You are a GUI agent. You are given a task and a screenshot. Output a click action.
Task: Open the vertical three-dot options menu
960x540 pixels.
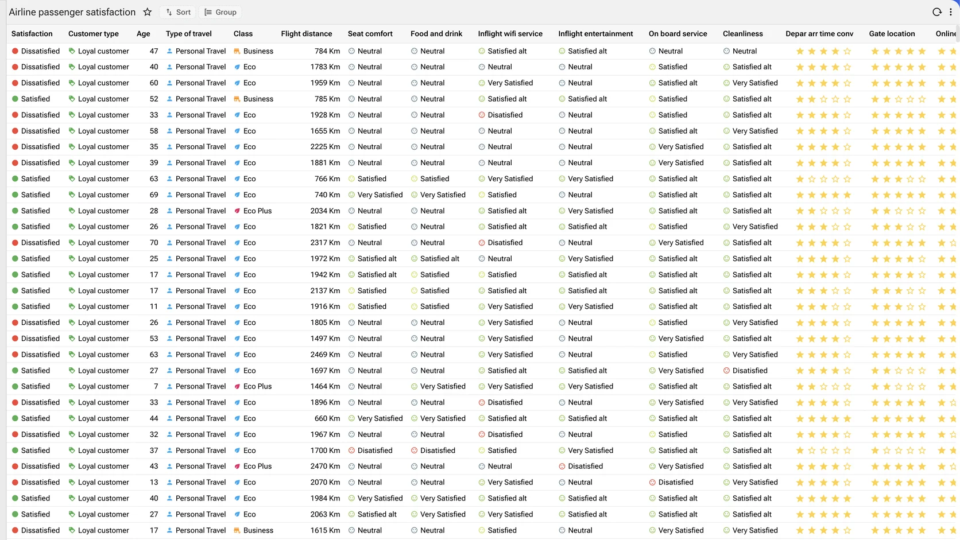click(951, 12)
